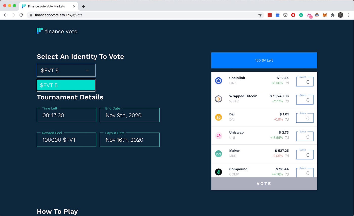Click the Tournament Details heading
Image resolution: width=354 pixels, height=216 pixels.
(x=70, y=97)
